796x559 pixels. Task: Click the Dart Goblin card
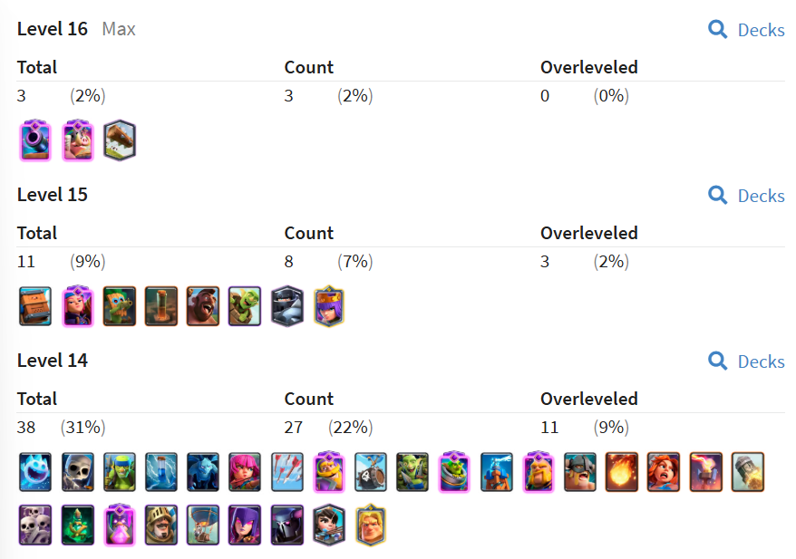coord(119,306)
